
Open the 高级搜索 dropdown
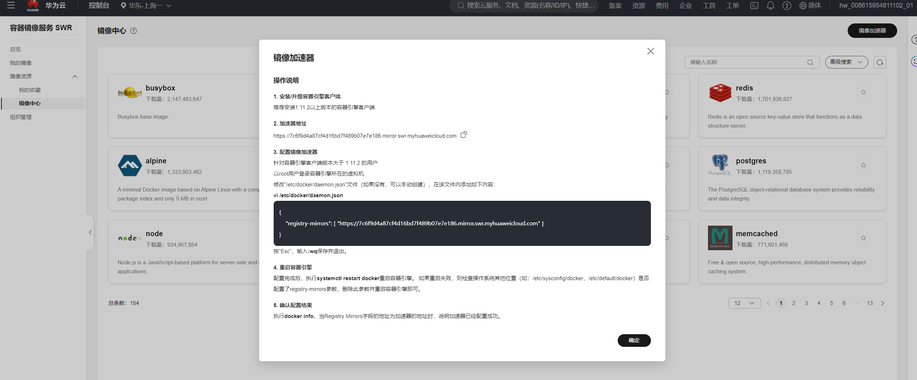tap(846, 62)
